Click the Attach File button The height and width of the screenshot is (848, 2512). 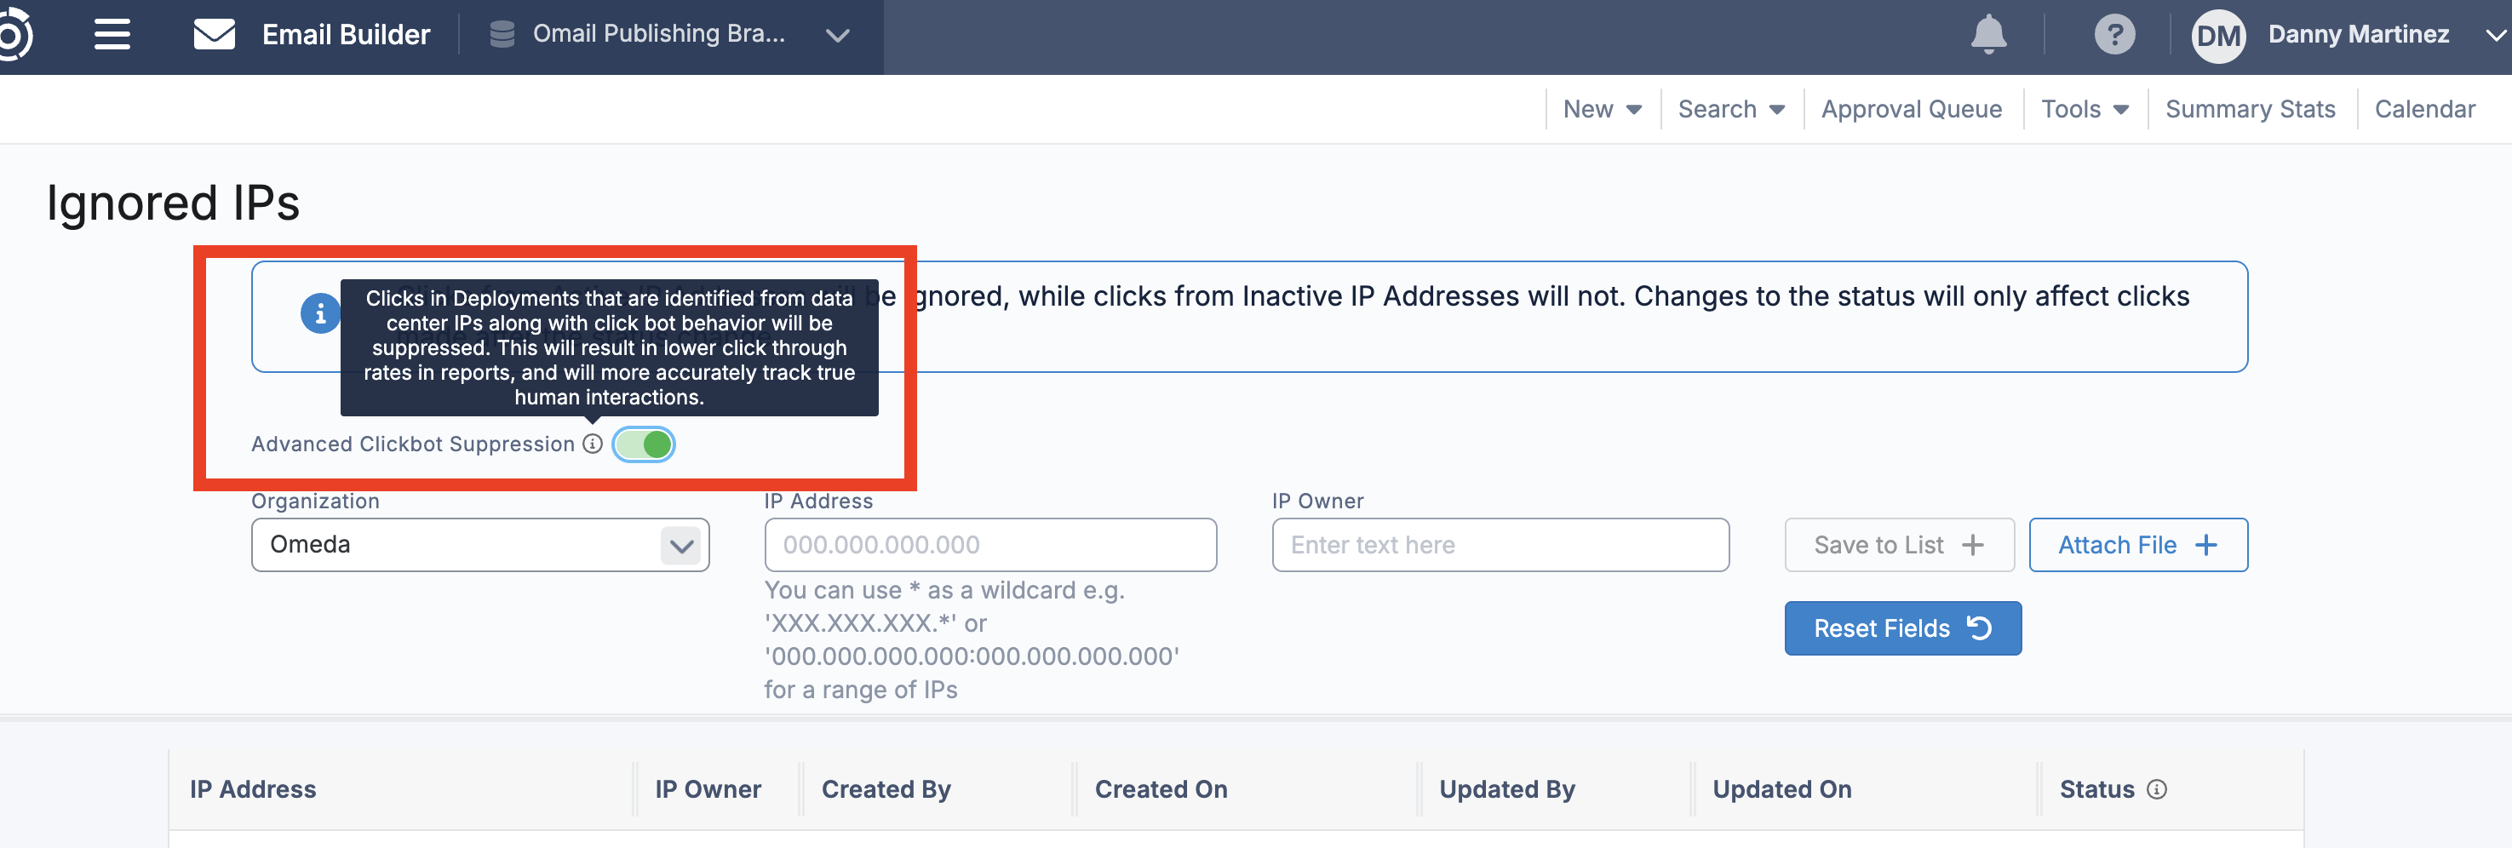(2137, 545)
